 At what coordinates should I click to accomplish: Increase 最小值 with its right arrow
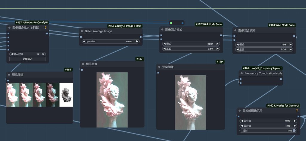pos(295,121)
